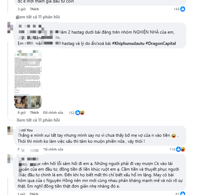Toggle Thích on the 8 giờ hashtag comment
Screen dimensions: 200x195
[34, 113]
